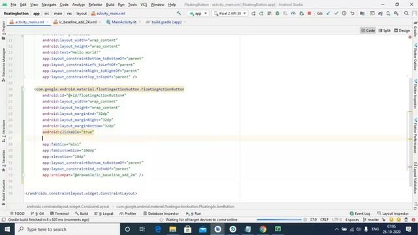Image resolution: width=418 pixels, height=235 pixels.
Task: Open the Build tool window at bottom
Action: point(81,213)
